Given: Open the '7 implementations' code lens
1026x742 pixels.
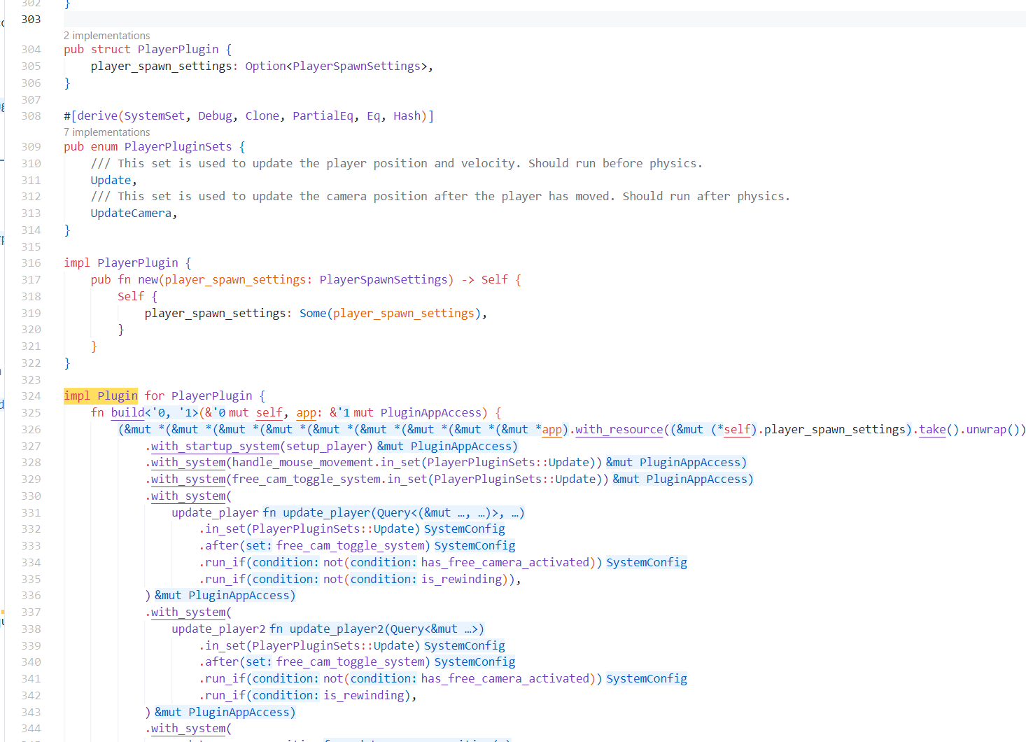Looking at the screenshot, I should 107,132.
